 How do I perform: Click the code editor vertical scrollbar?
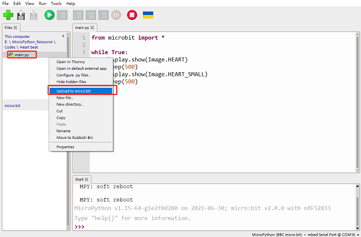pyautogui.click(x=357, y=102)
